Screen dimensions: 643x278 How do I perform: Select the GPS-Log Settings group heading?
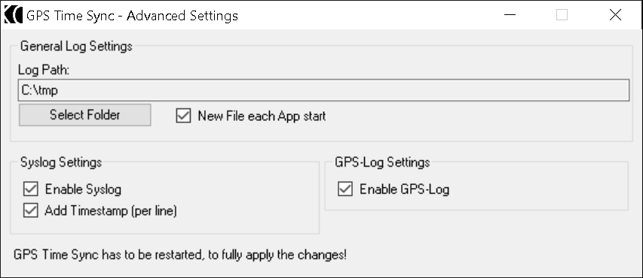[x=382, y=162]
